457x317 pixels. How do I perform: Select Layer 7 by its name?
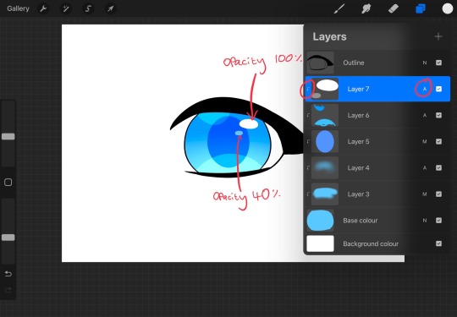point(358,89)
